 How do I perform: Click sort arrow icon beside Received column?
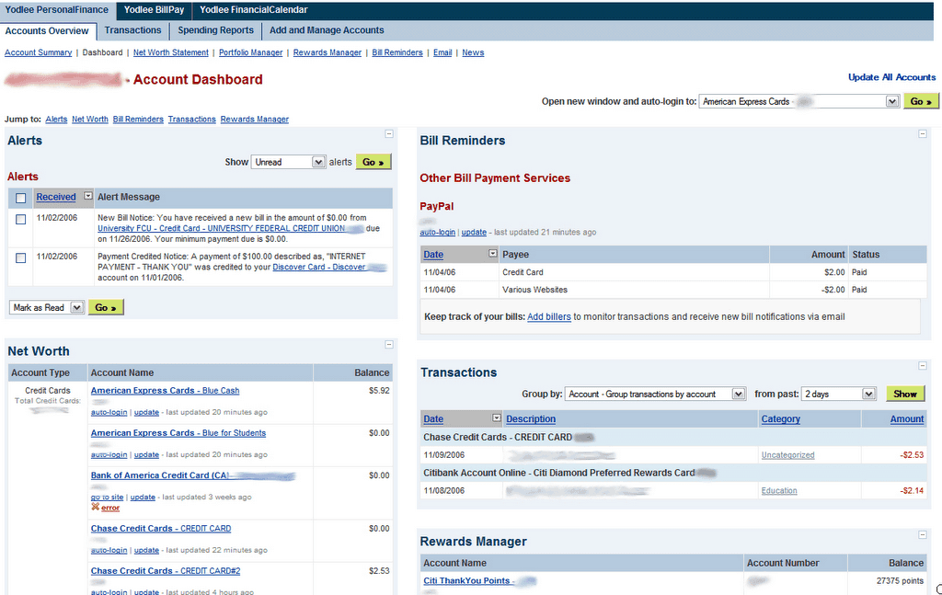tap(87, 196)
